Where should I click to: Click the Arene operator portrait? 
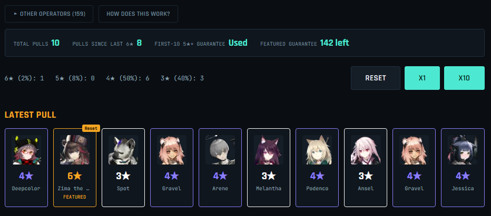pos(220,150)
